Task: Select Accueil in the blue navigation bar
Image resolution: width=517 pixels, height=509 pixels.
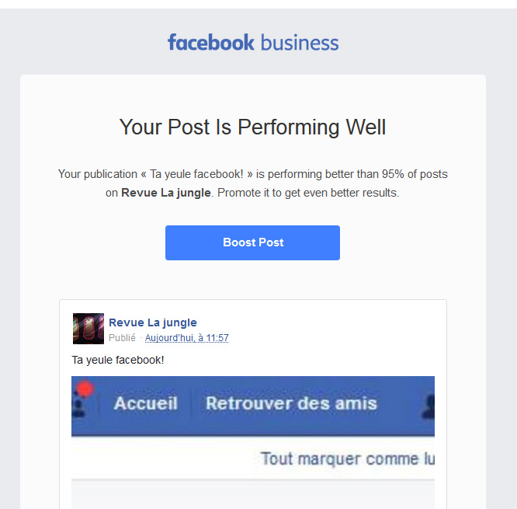Action: click(x=145, y=403)
